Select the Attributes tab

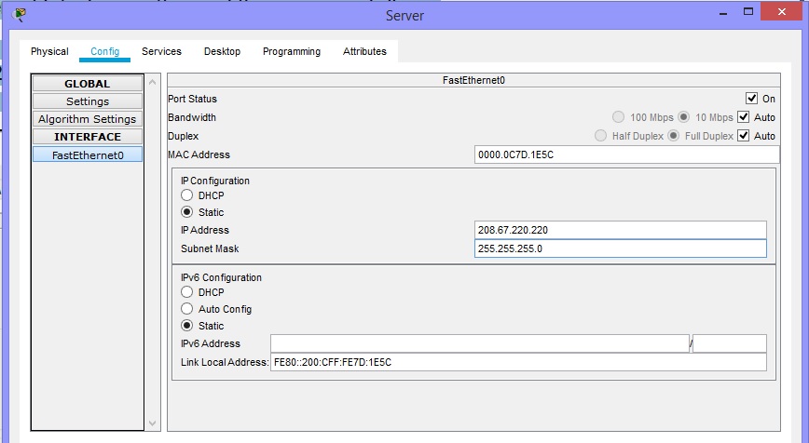364,52
